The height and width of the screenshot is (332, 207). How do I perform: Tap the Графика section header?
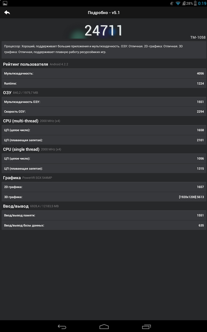coord(12,178)
